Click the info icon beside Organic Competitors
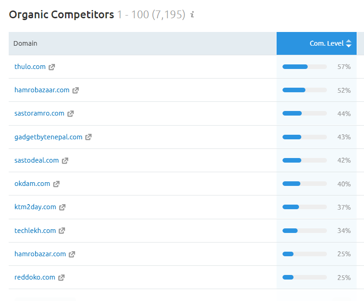This screenshot has width=364, height=301. [x=192, y=14]
